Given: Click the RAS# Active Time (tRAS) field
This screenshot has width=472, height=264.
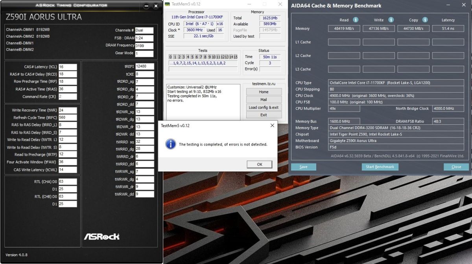Looking at the screenshot, I should point(68,89).
